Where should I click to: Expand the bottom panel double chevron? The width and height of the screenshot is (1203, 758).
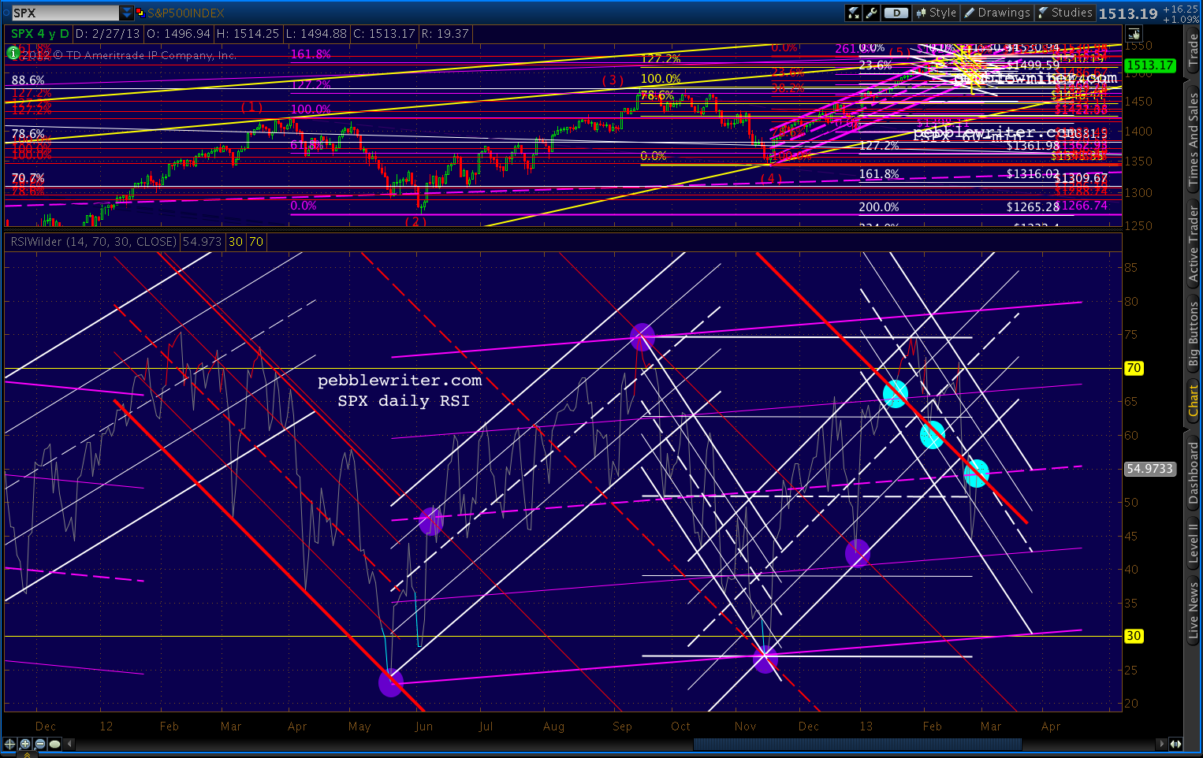[x=27, y=755]
